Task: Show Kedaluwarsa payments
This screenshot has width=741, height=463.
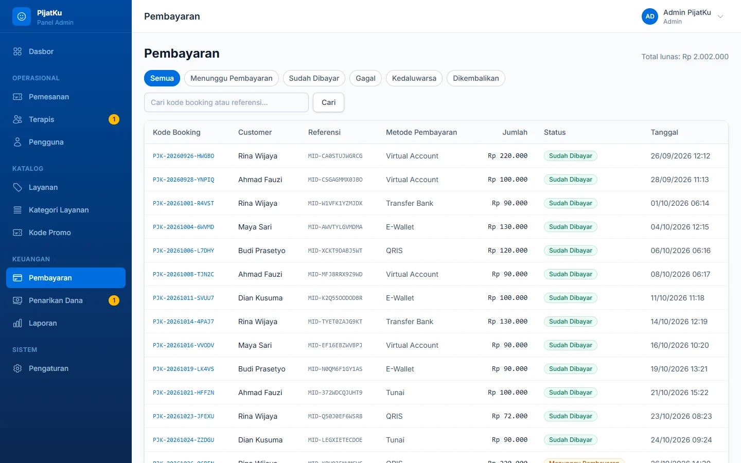Action: click(x=414, y=78)
